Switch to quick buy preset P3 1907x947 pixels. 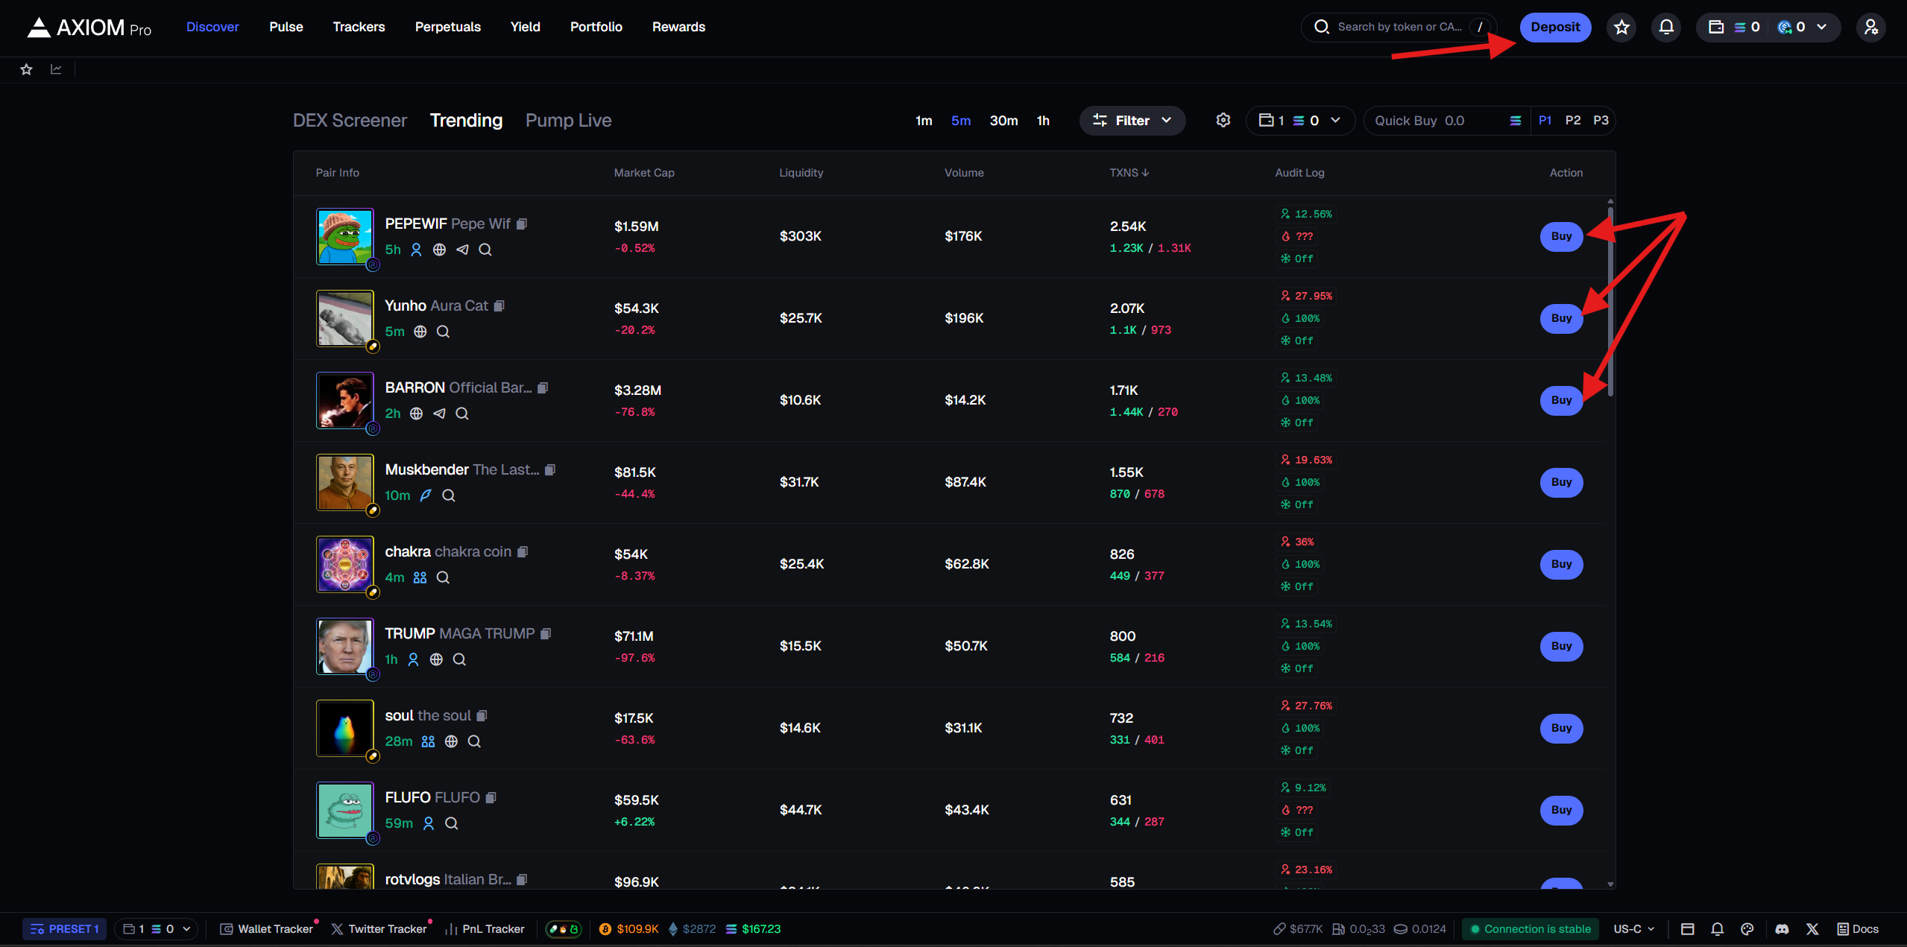pyautogui.click(x=1601, y=121)
